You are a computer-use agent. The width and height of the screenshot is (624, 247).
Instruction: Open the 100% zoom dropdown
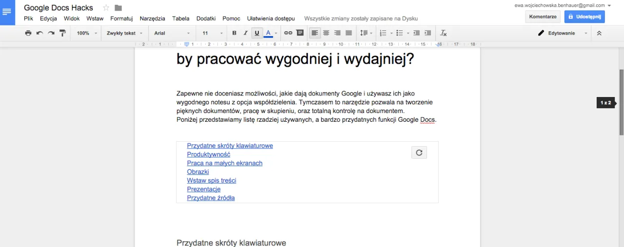point(87,33)
